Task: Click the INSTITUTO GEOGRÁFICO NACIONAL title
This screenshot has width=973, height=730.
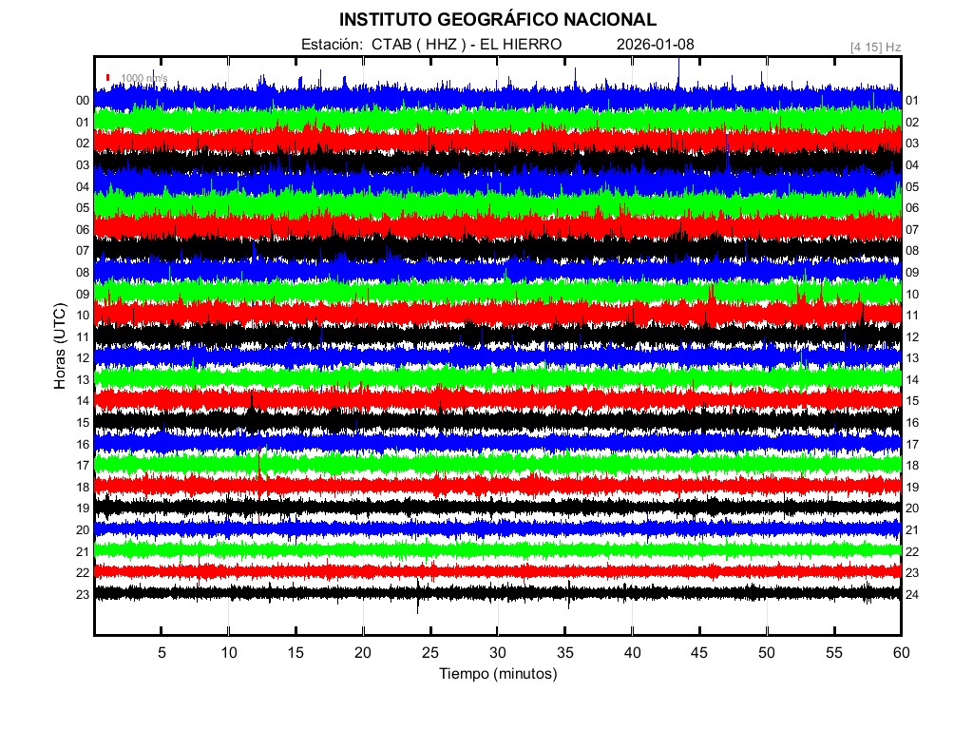Action: tap(497, 20)
